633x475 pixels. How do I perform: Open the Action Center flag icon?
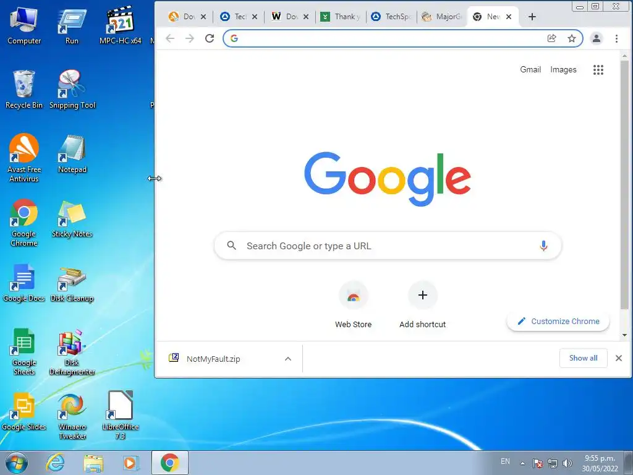537,463
